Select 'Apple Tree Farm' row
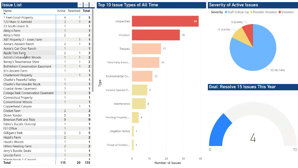298x168 pixels. 47,53
